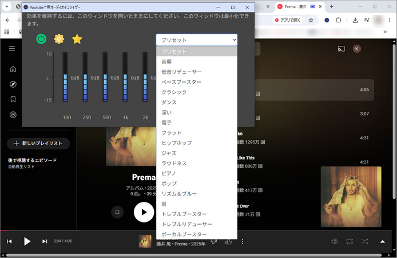Select ジャズ preset
The image size is (397, 258).
pos(197,153)
